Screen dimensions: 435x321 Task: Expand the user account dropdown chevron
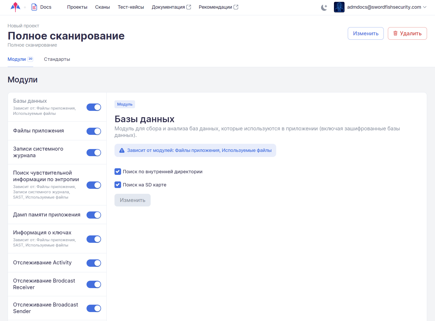tap(425, 7)
